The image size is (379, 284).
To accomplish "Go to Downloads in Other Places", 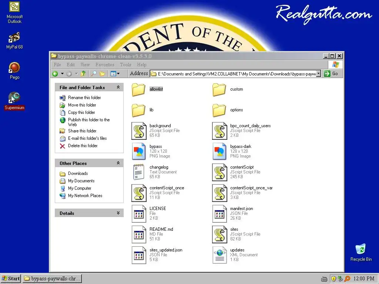I will [78, 173].
